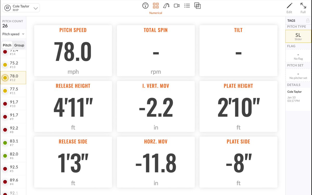Viewport: 312px width, 195px height.
Task: Click the PLATE HEIGHT 2'10" card
Action: [x=238, y=106]
